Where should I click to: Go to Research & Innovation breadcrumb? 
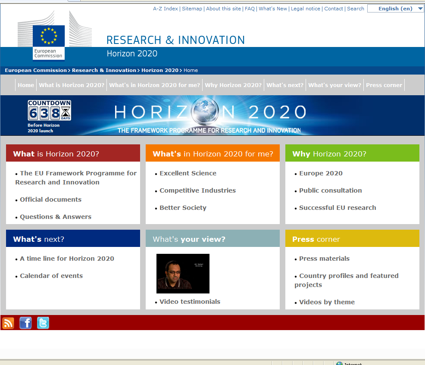pos(104,70)
